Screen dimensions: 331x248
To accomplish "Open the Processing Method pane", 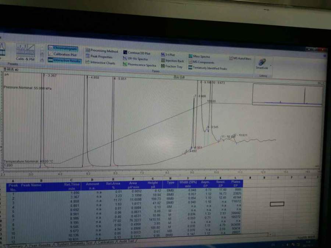I will pos(102,51).
